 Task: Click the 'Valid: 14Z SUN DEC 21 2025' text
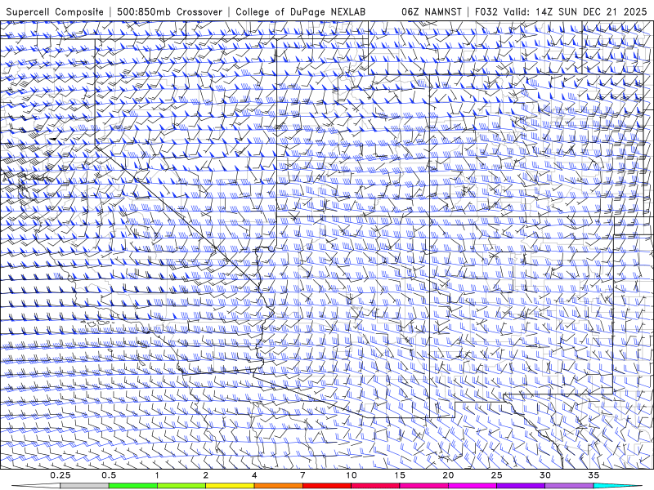coord(576,11)
